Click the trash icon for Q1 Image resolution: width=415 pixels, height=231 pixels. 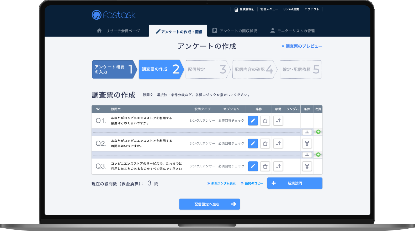pyautogui.click(x=265, y=121)
